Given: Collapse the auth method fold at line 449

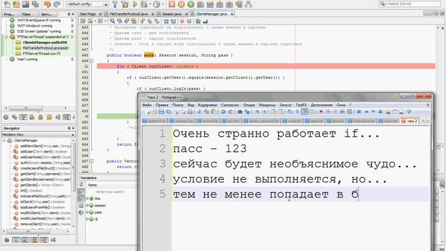Looking at the screenshot, I should [91, 61].
